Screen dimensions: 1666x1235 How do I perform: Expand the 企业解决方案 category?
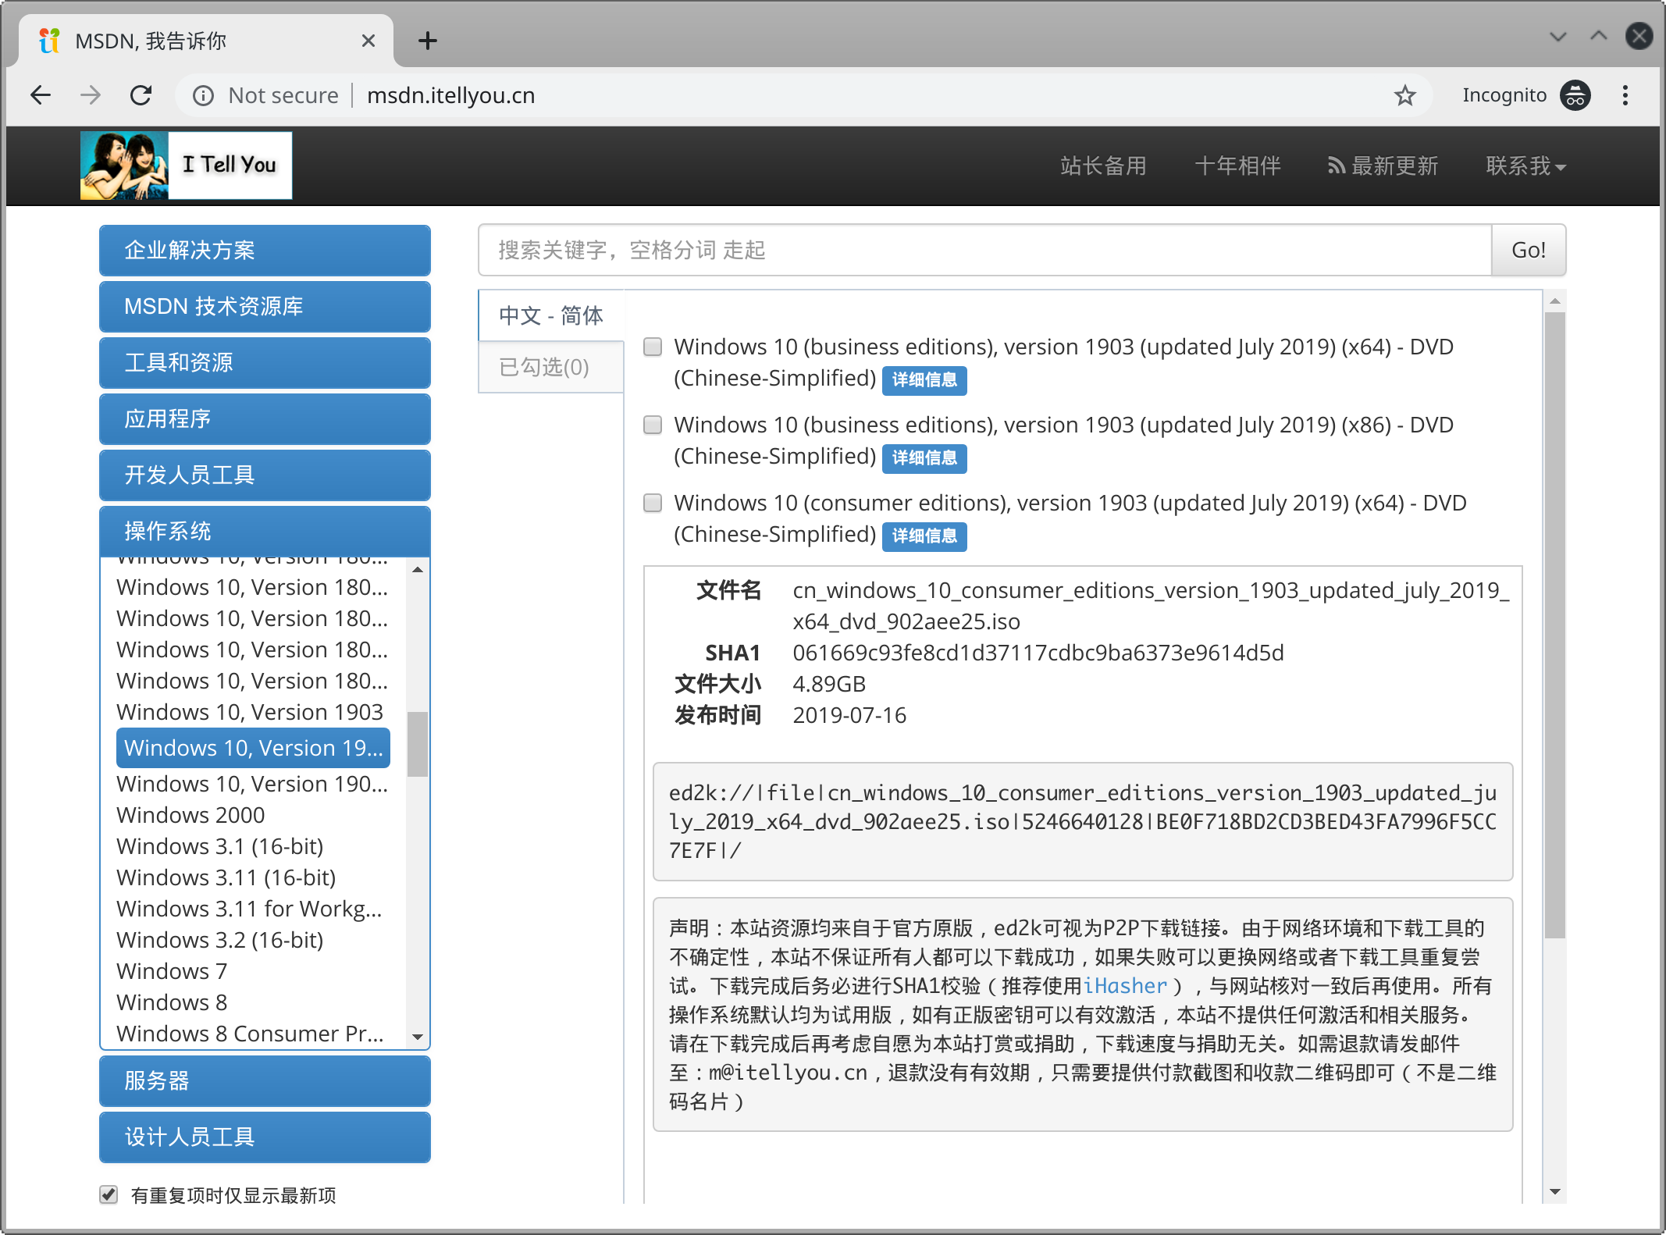coord(265,250)
